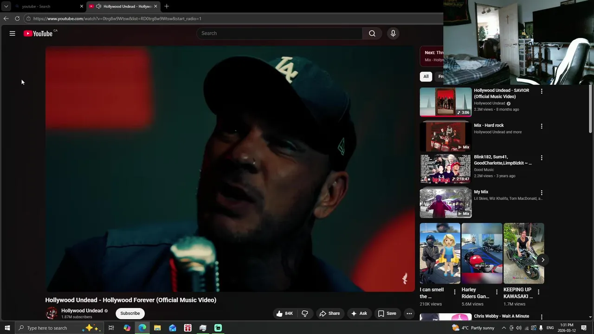View site information lock icon
Image resolution: width=594 pixels, height=334 pixels.
[x=28, y=19]
